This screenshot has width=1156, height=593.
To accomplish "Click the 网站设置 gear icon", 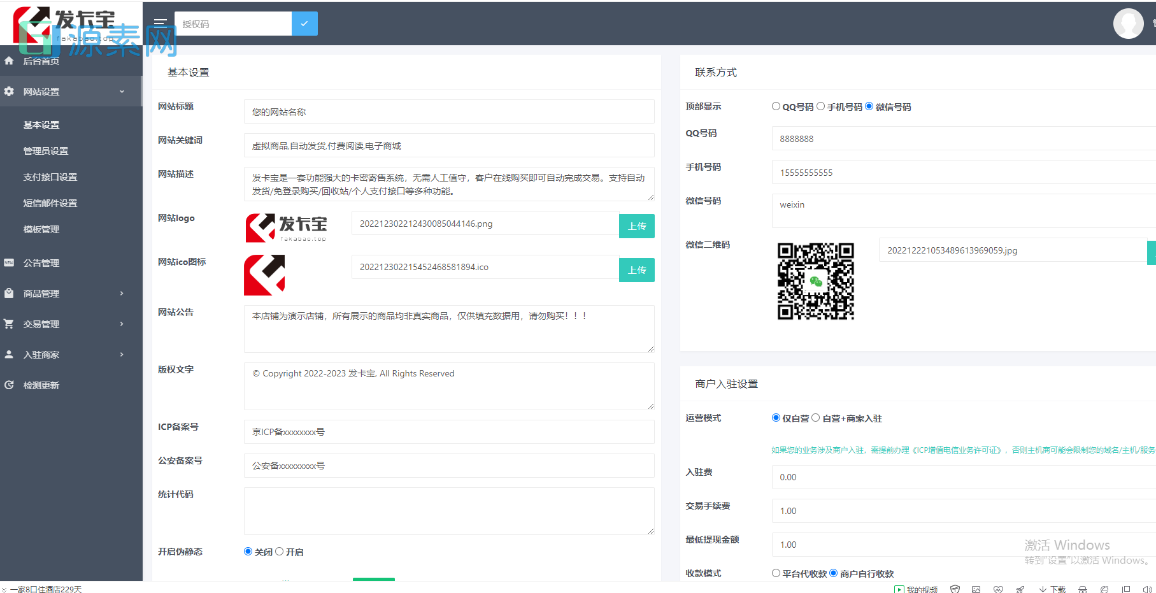I will [x=9, y=91].
